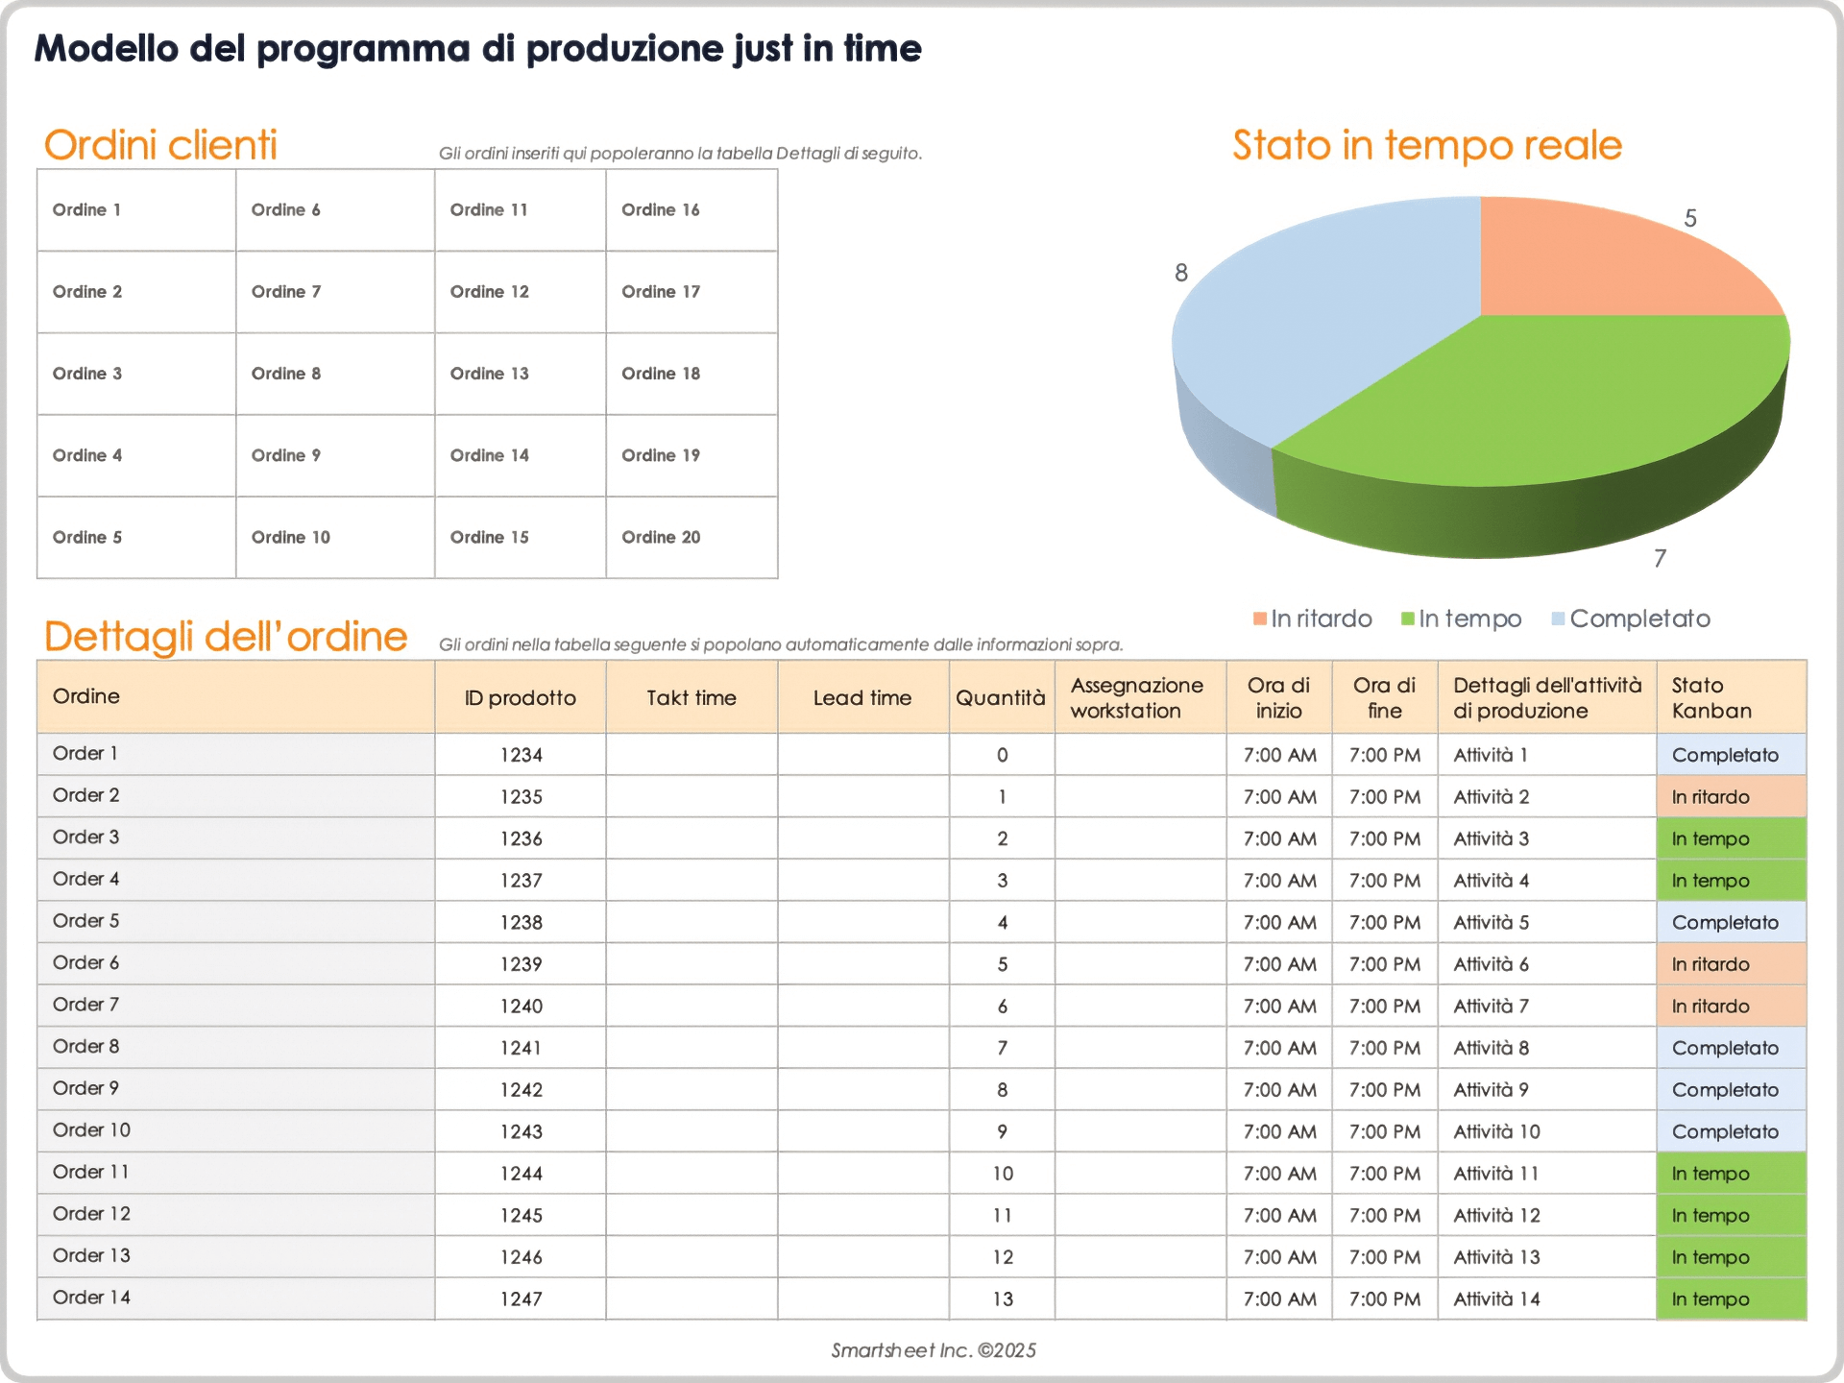Click the Takt time column header
This screenshot has width=1844, height=1383.
(x=691, y=697)
